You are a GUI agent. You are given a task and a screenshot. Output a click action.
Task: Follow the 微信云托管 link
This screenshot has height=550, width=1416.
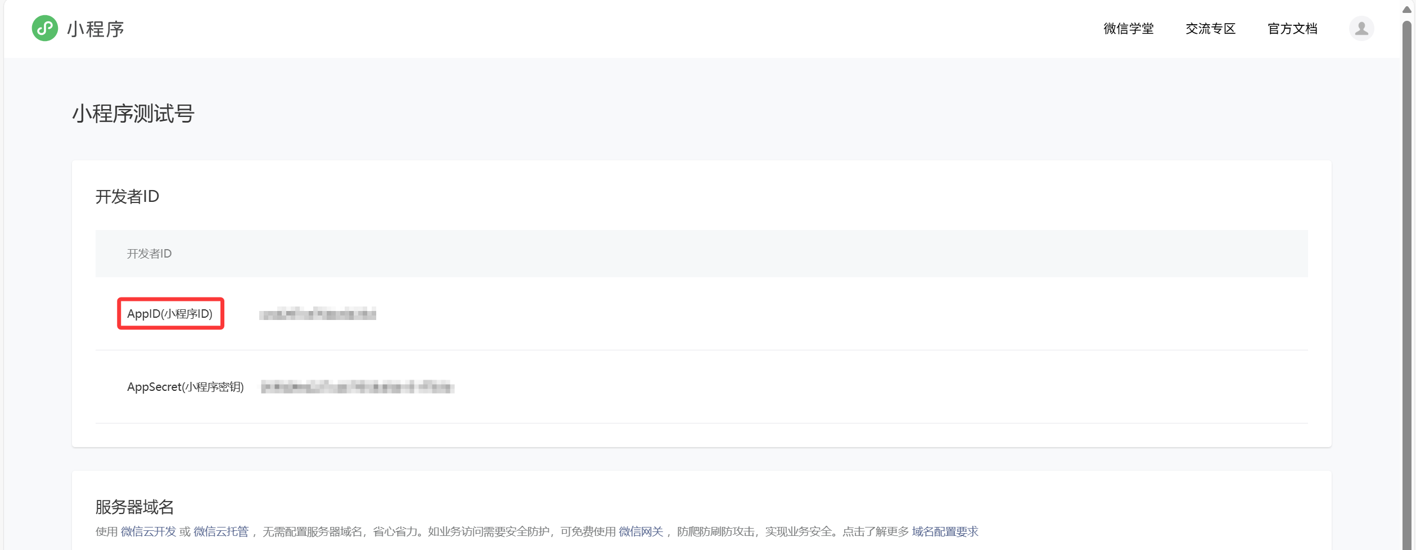[x=221, y=531]
